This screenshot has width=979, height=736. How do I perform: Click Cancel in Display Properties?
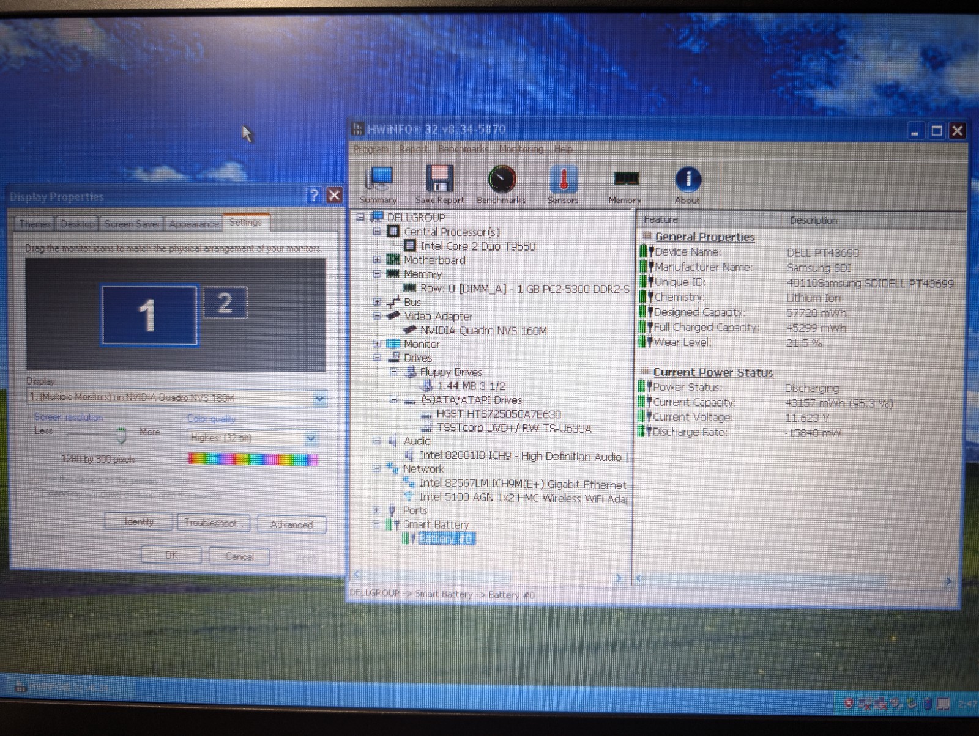(239, 556)
